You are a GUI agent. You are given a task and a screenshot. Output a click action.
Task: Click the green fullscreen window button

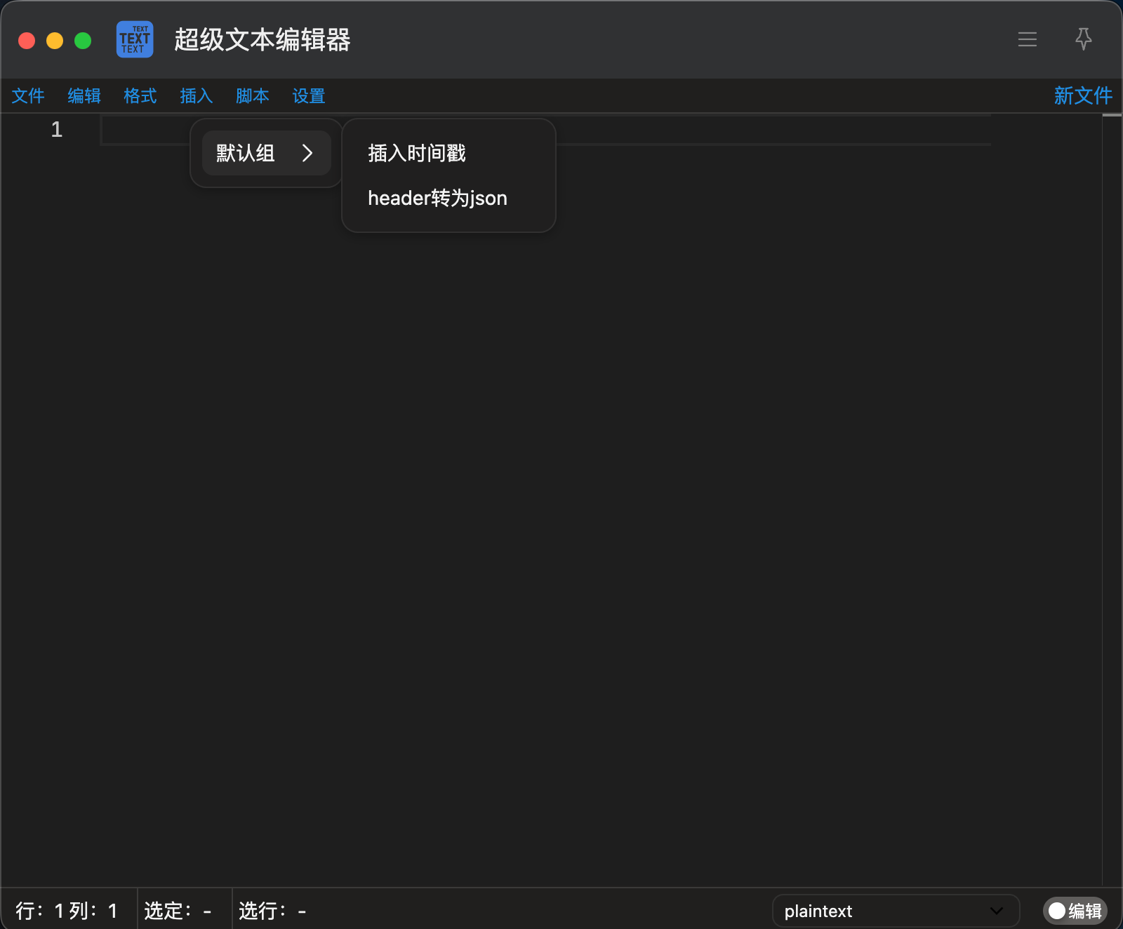tap(83, 41)
